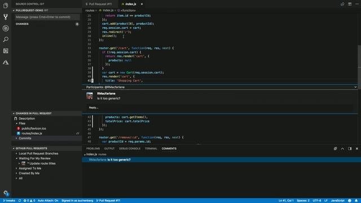Select the 'Is it too generic?' comment row
Screen dimensions: 361x203
click(221, 160)
